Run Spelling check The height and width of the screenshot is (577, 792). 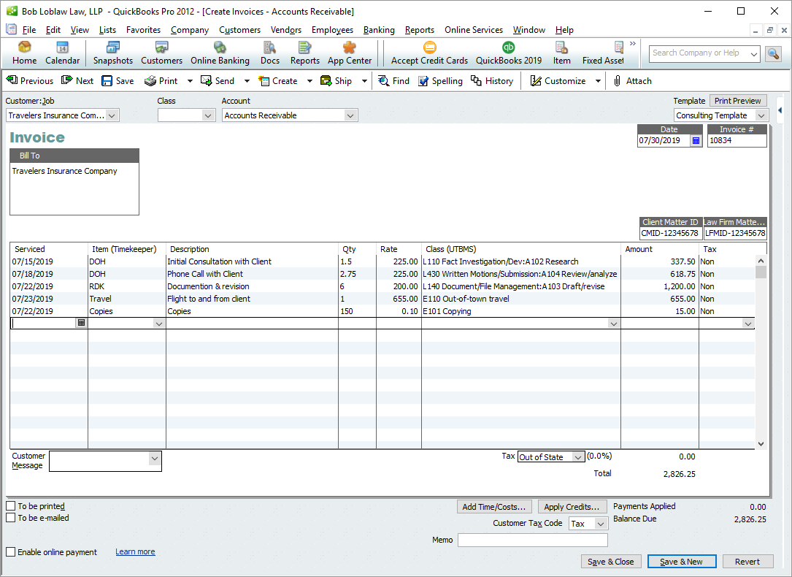440,81
